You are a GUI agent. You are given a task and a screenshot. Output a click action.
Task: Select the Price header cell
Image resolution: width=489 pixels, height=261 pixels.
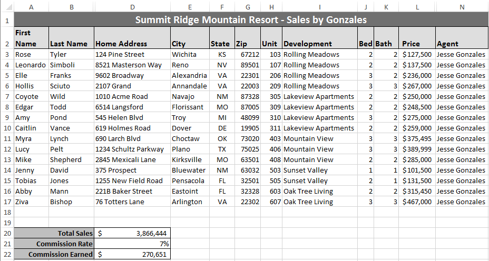pyautogui.click(x=417, y=38)
